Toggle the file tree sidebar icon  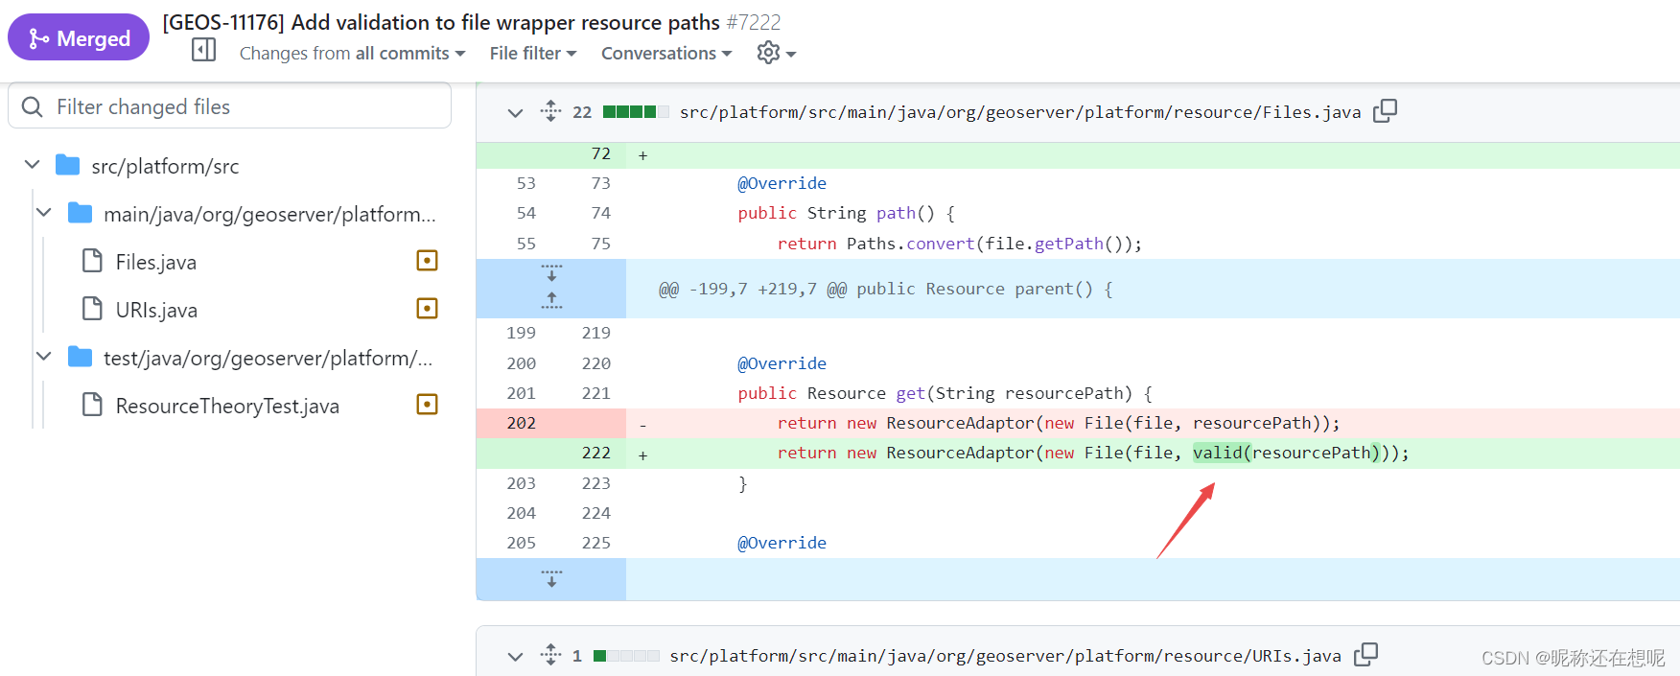pos(204,50)
